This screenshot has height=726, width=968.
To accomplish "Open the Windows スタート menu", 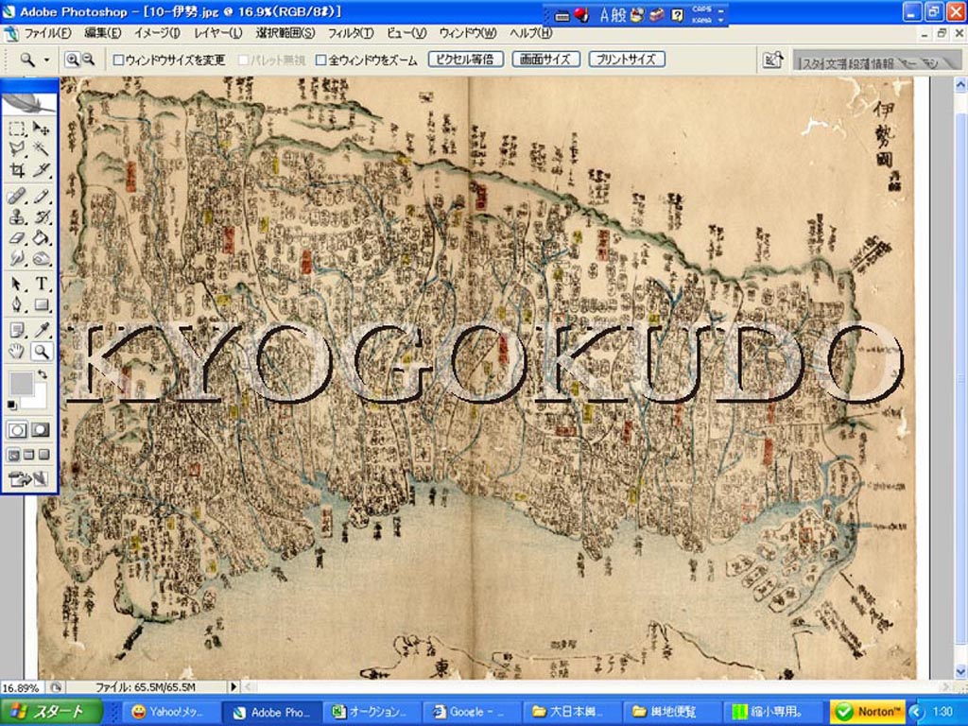I will [x=52, y=712].
